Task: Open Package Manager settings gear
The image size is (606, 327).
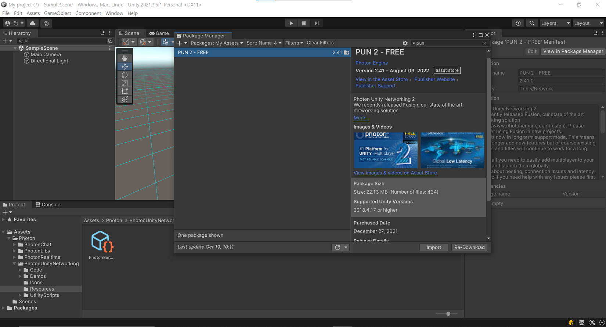Action: coord(405,43)
